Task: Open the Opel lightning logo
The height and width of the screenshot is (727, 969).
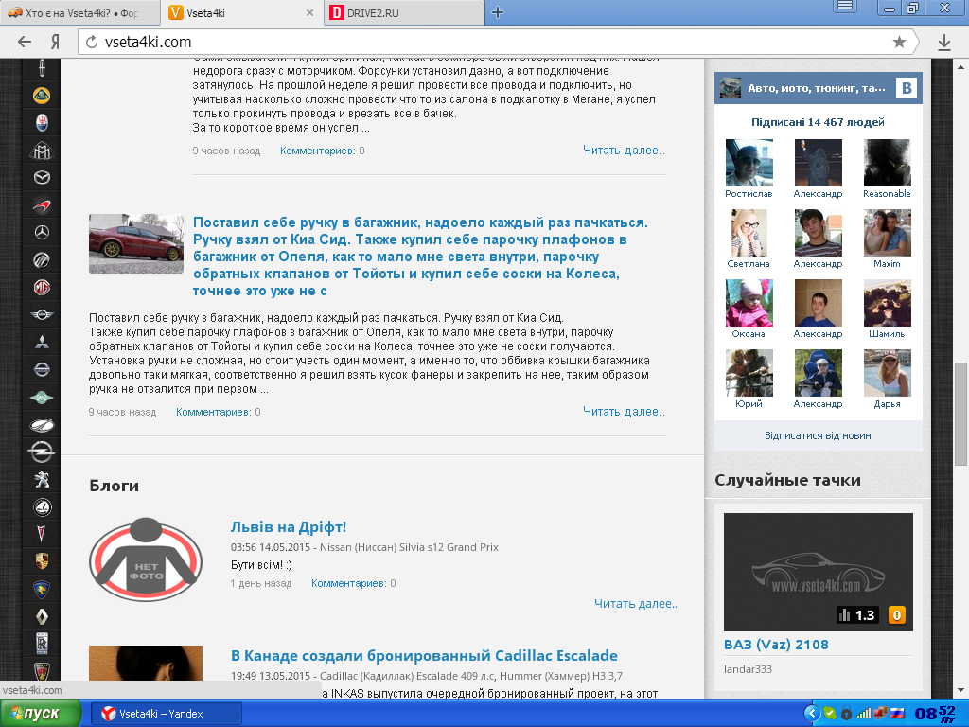Action: 42,452
